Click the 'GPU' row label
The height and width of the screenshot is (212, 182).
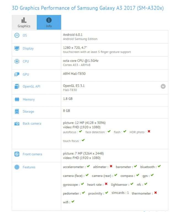click(x=26, y=74)
